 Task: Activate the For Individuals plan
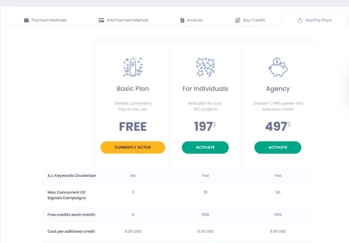(x=205, y=147)
